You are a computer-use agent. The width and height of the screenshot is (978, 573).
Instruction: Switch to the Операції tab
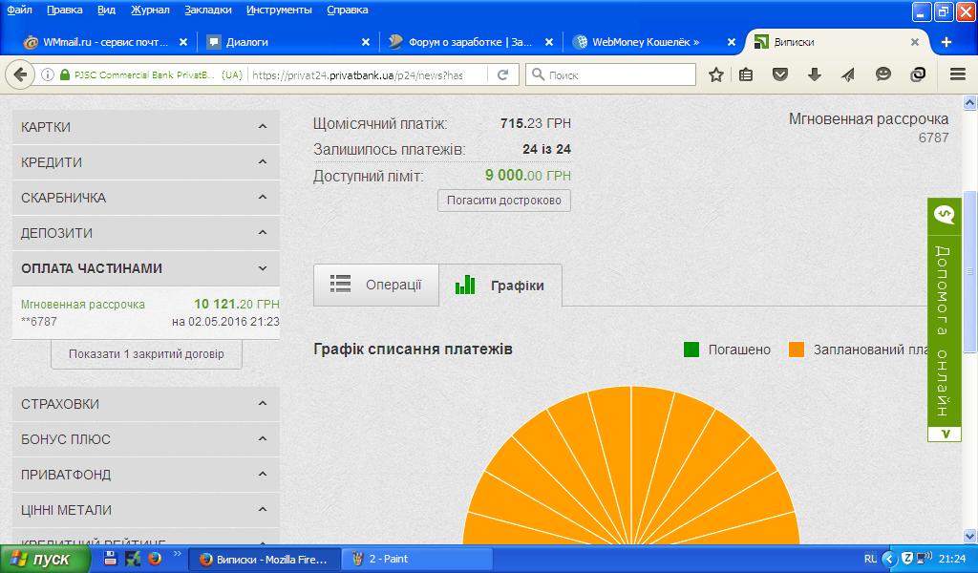[x=376, y=285]
